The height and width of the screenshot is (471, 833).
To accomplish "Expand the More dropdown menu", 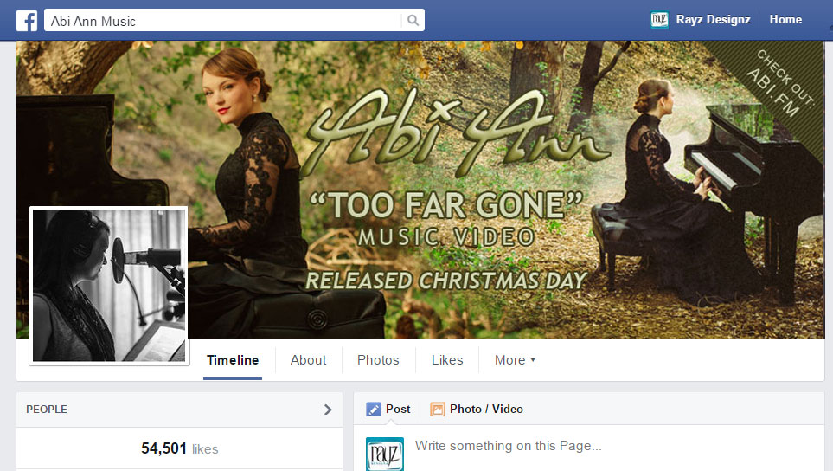I will tap(515, 360).
